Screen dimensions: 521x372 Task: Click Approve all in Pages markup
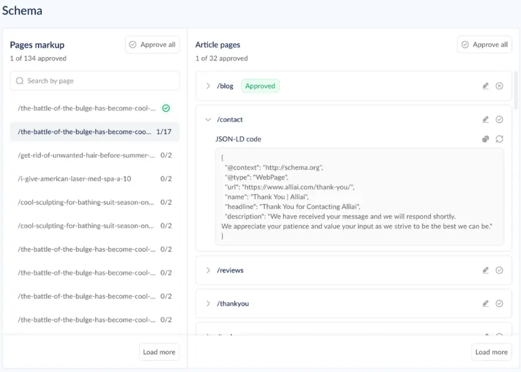153,45
